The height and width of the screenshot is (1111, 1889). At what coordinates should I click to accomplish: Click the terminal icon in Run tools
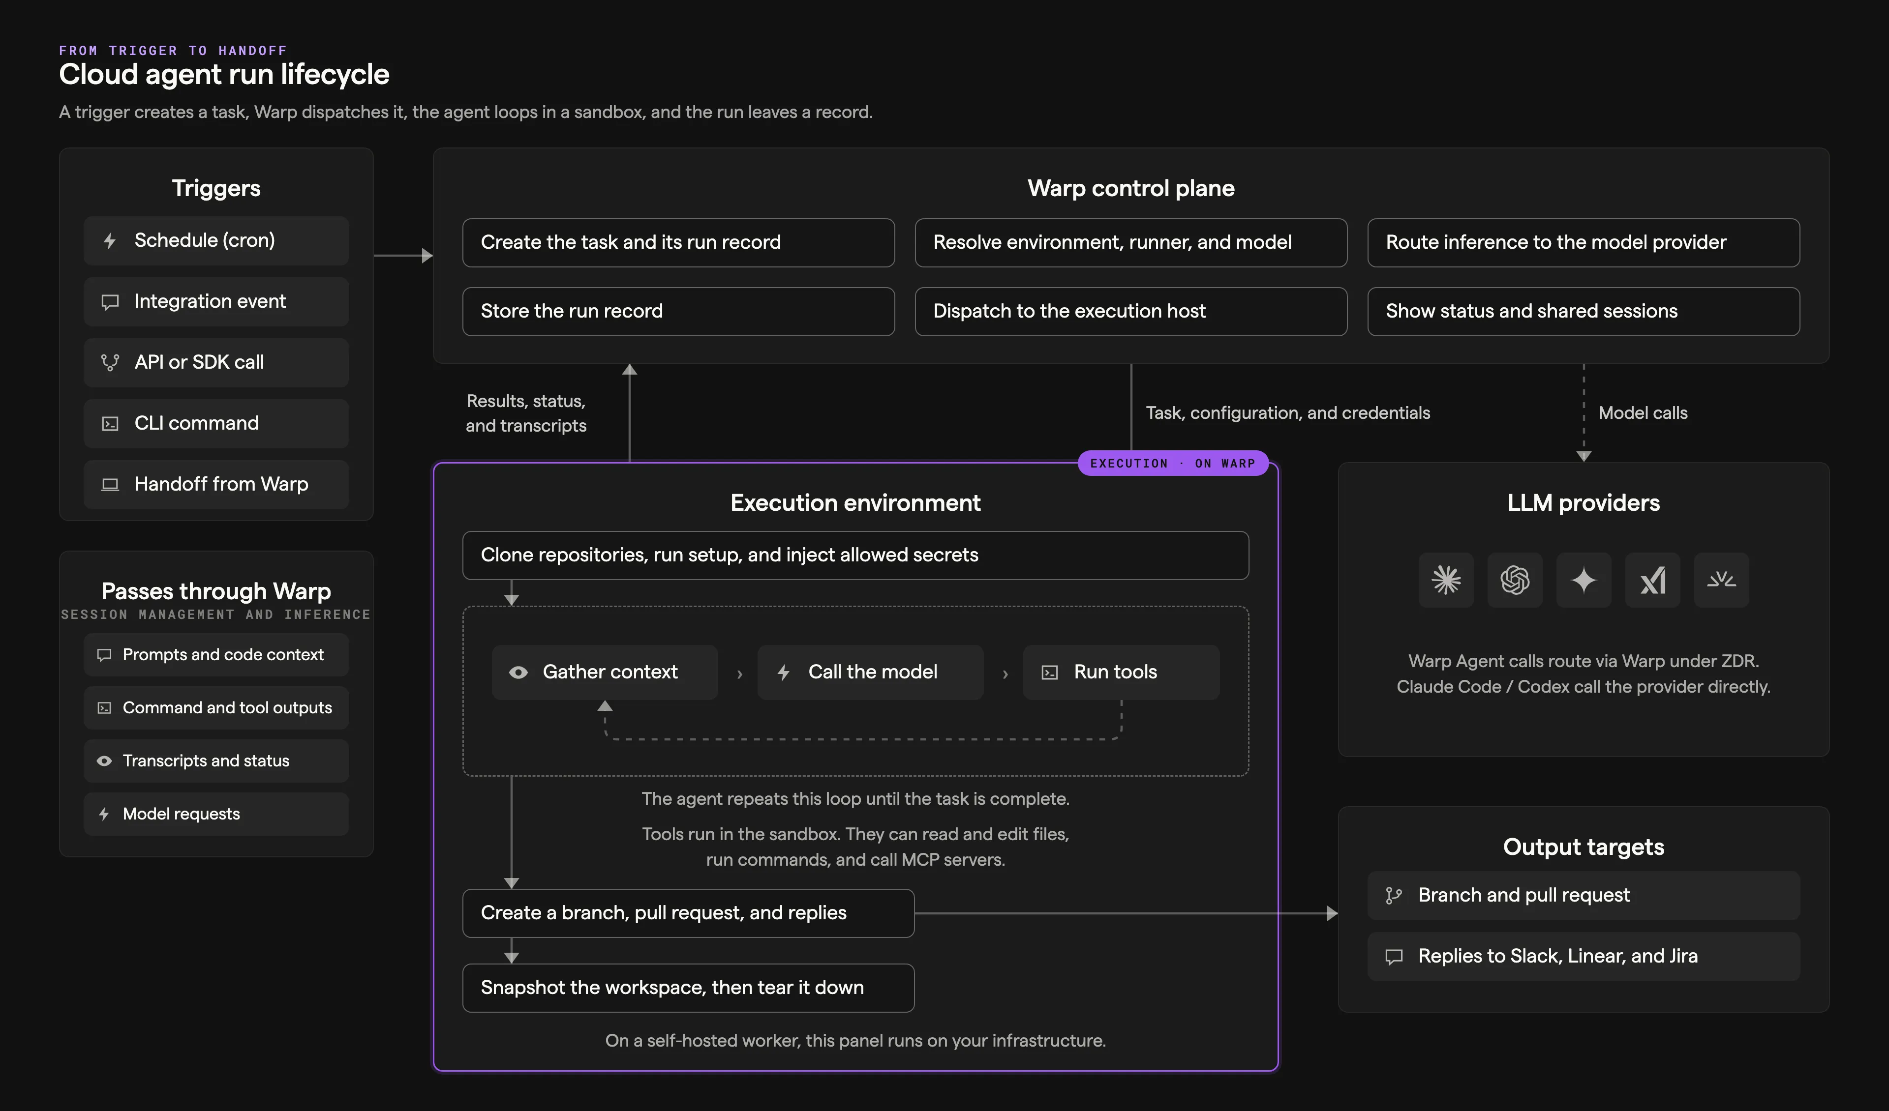[x=1049, y=672]
